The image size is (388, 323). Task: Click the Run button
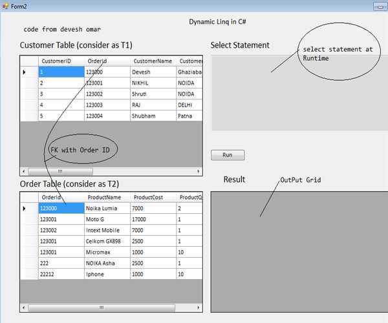pyautogui.click(x=228, y=155)
